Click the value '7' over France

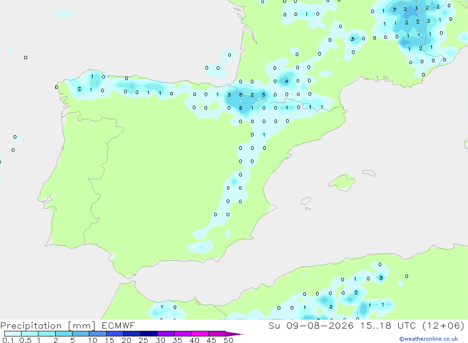pos(394,10)
